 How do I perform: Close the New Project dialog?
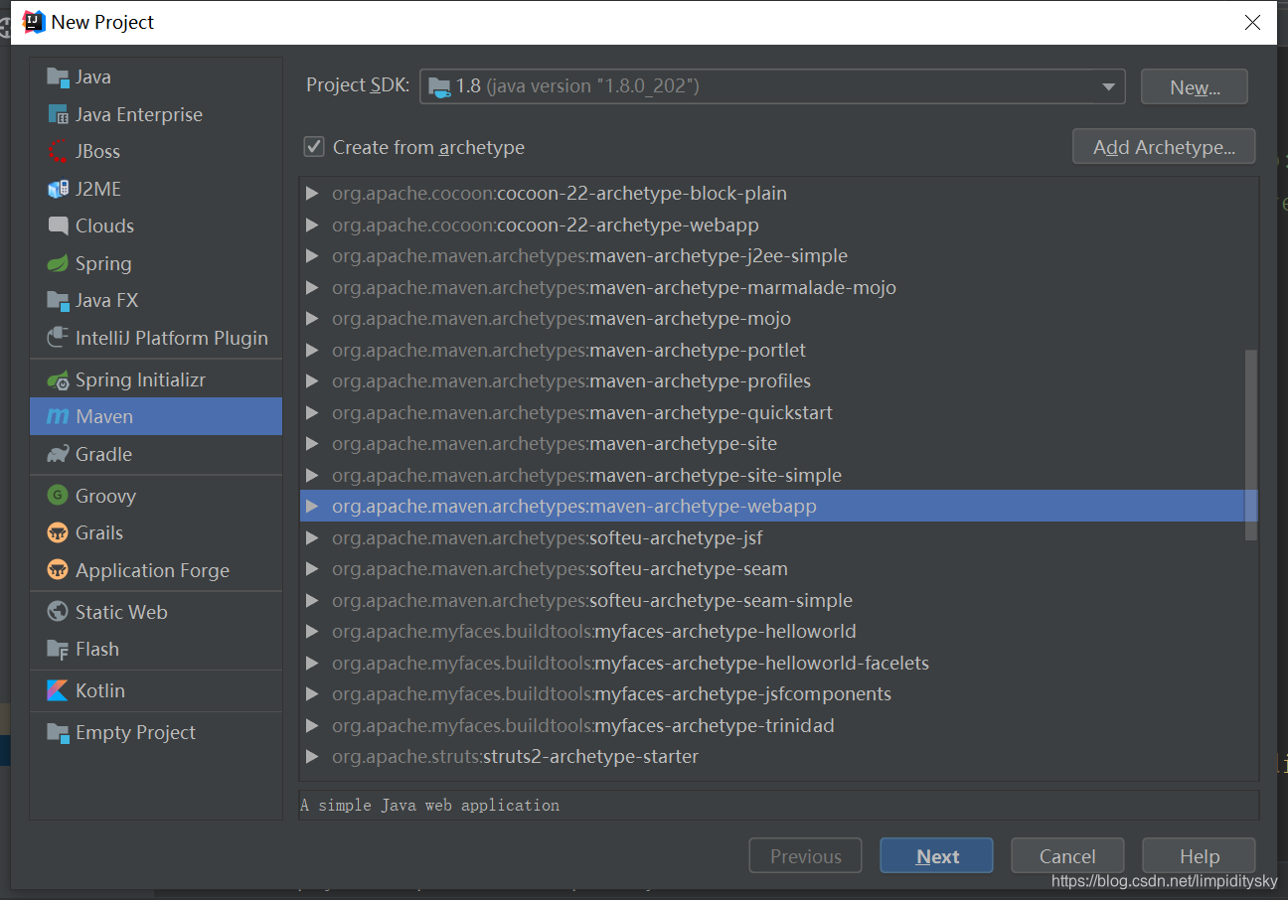(x=1252, y=22)
